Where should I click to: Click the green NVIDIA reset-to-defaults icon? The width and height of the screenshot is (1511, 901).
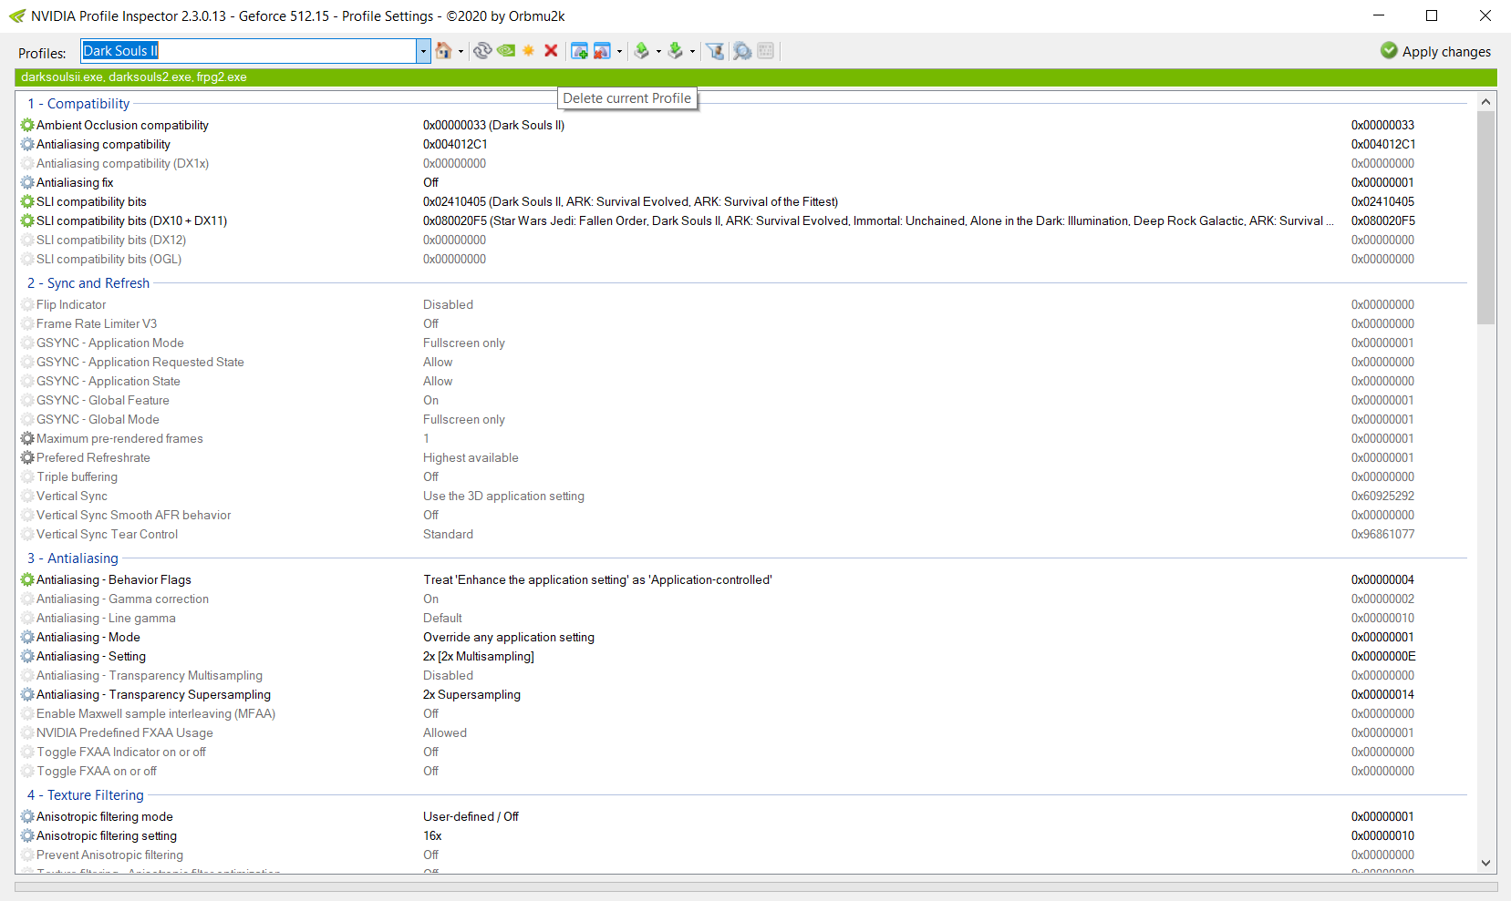point(506,51)
